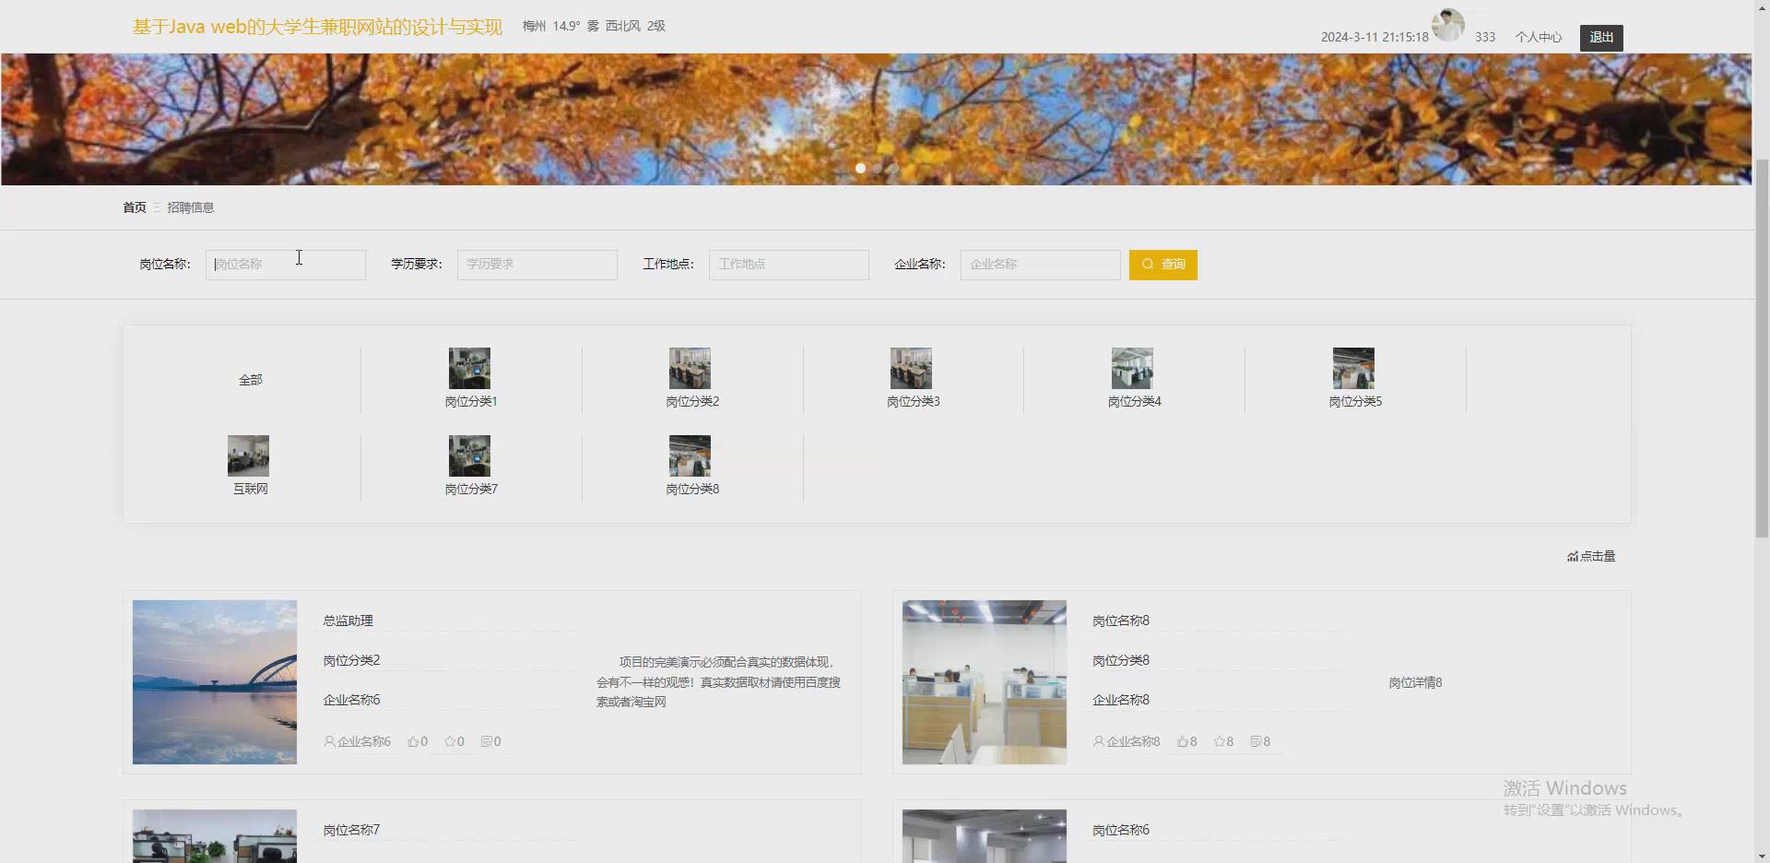Click the 岗位名称6 job title
This screenshot has width=1770, height=863.
(1121, 830)
